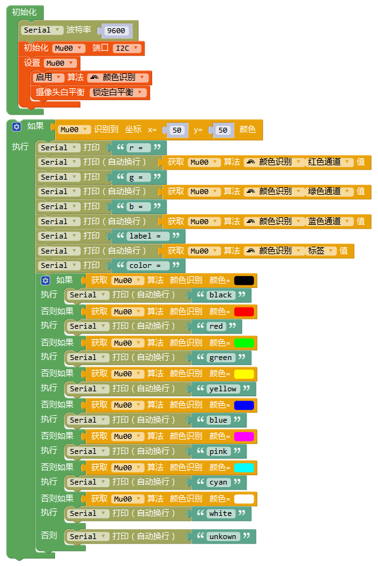This screenshot has height=566, width=378.
Task: Edit the "red" text string
Action: click(x=216, y=326)
